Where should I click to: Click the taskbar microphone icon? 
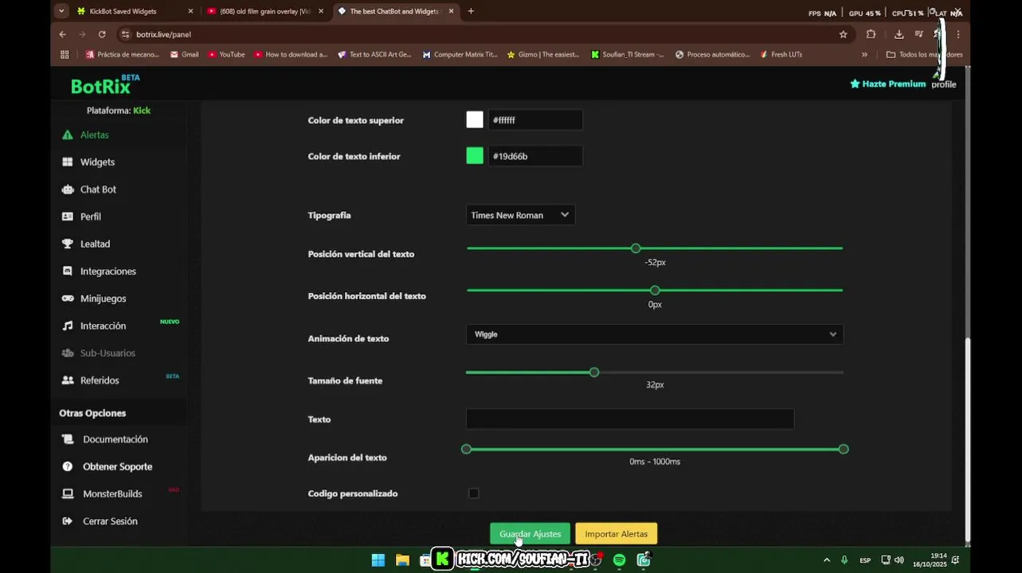(844, 560)
